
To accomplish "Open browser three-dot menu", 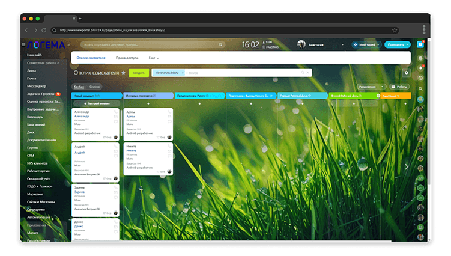I will pyautogui.click(x=423, y=29).
